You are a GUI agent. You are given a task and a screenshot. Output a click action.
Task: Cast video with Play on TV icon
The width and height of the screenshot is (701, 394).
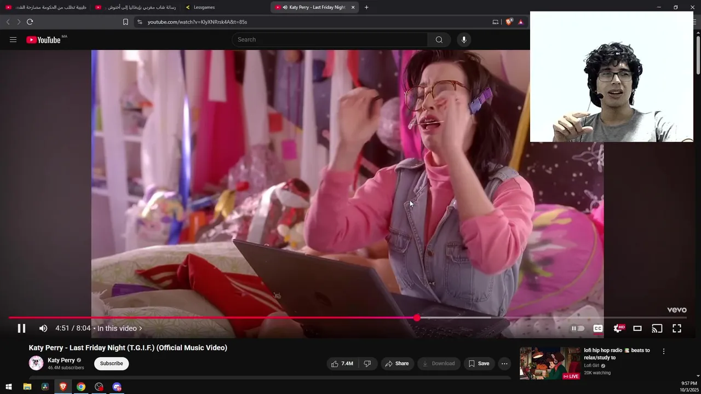pos(657,328)
